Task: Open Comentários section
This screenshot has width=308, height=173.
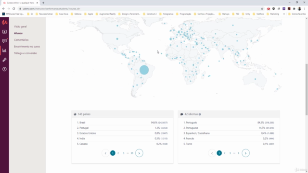Action: [21, 40]
